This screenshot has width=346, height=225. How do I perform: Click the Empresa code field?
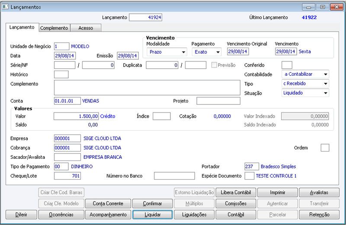click(67, 138)
